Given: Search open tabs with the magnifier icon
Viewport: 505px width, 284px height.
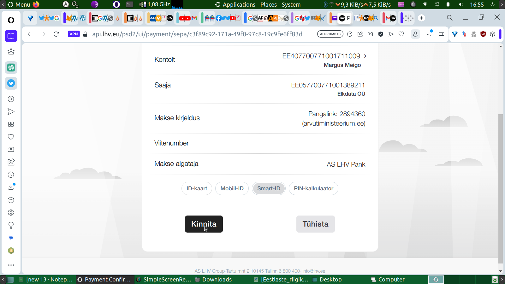Looking at the screenshot, I should click(x=450, y=18).
